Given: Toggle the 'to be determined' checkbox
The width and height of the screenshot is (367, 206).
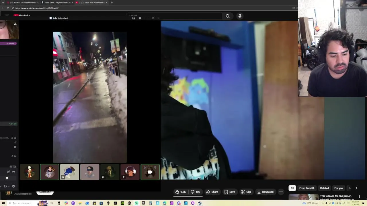Looking at the screenshot, I should tap(51, 18).
